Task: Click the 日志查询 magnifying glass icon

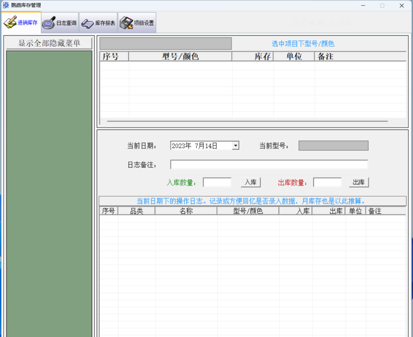Action: point(49,23)
